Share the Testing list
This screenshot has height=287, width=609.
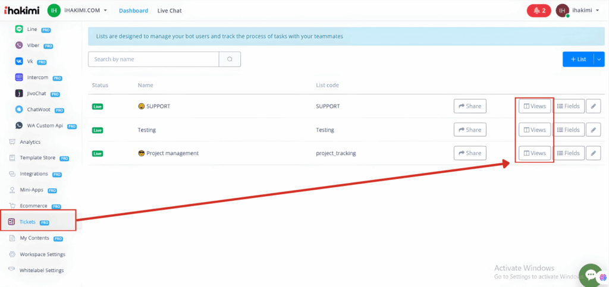point(469,130)
